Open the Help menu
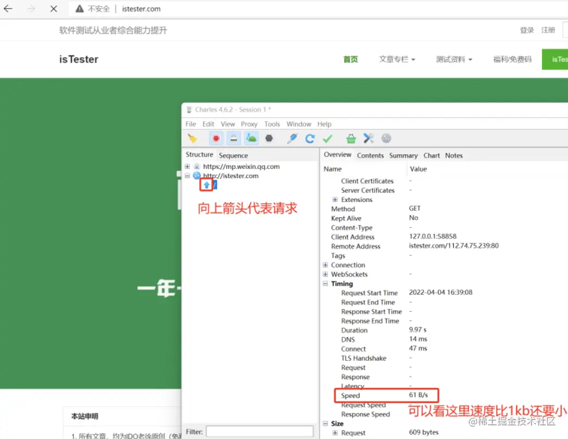This screenshot has width=568, height=439. click(324, 124)
